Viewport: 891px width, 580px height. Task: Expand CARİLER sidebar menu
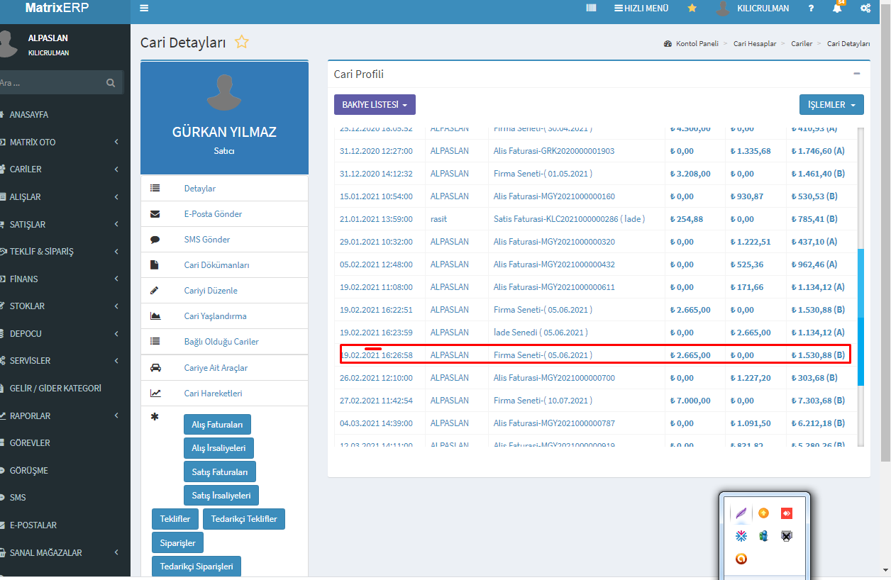57,169
